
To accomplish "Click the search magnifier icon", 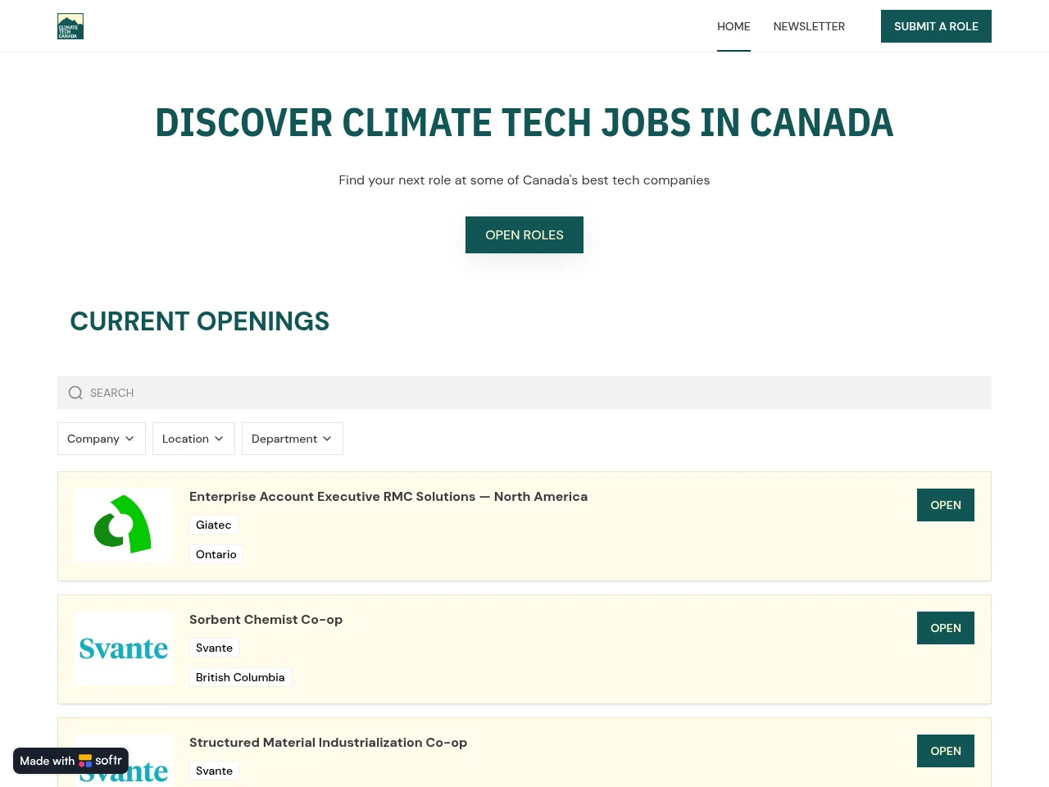I will (75, 393).
